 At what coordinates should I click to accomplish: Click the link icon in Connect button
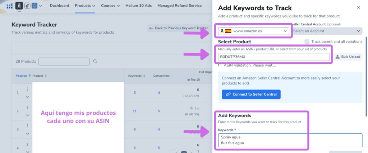(x=228, y=94)
